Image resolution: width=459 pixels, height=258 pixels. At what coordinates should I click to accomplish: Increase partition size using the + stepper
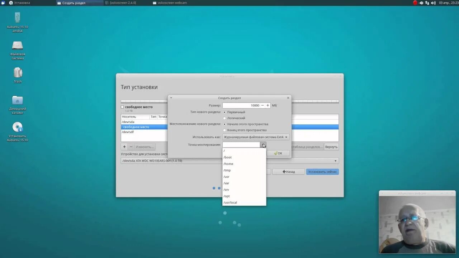[x=268, y=105]
